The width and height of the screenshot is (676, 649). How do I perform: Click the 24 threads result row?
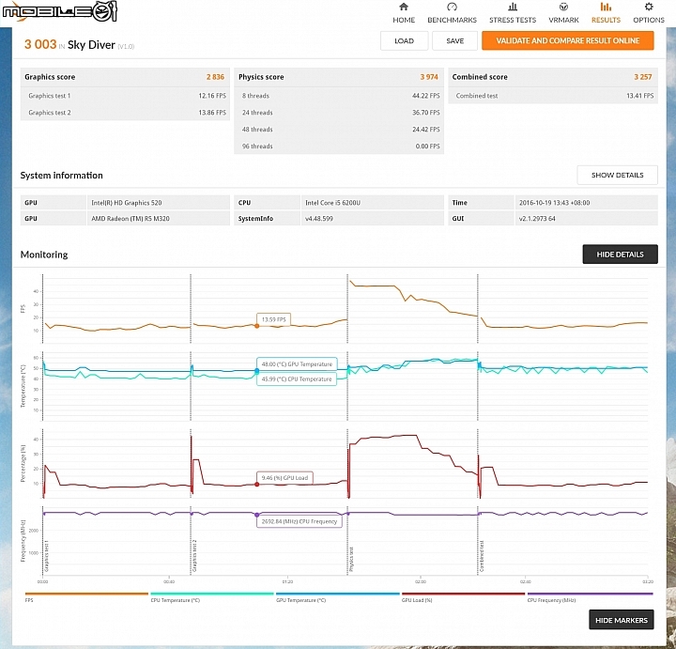click(339, 113)
